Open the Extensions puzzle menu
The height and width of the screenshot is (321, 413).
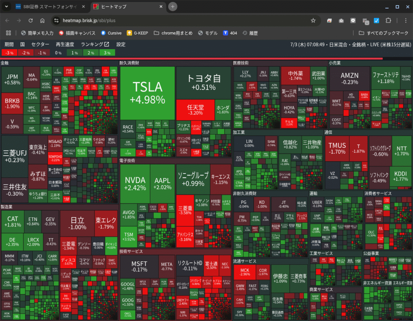[x=388, y=21]
